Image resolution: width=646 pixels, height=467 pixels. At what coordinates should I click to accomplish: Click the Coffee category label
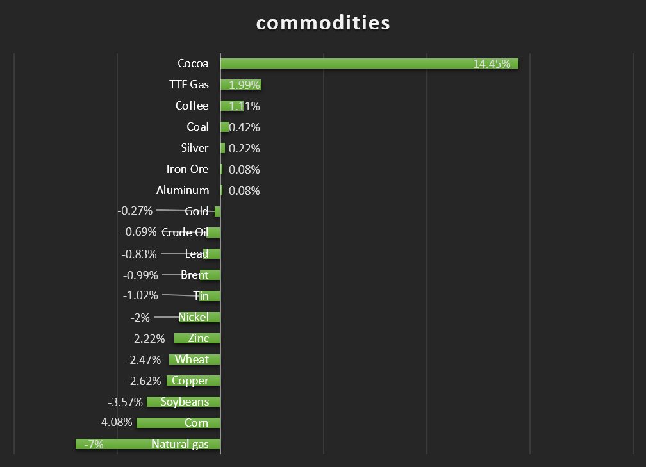click(x=192, y=106)
